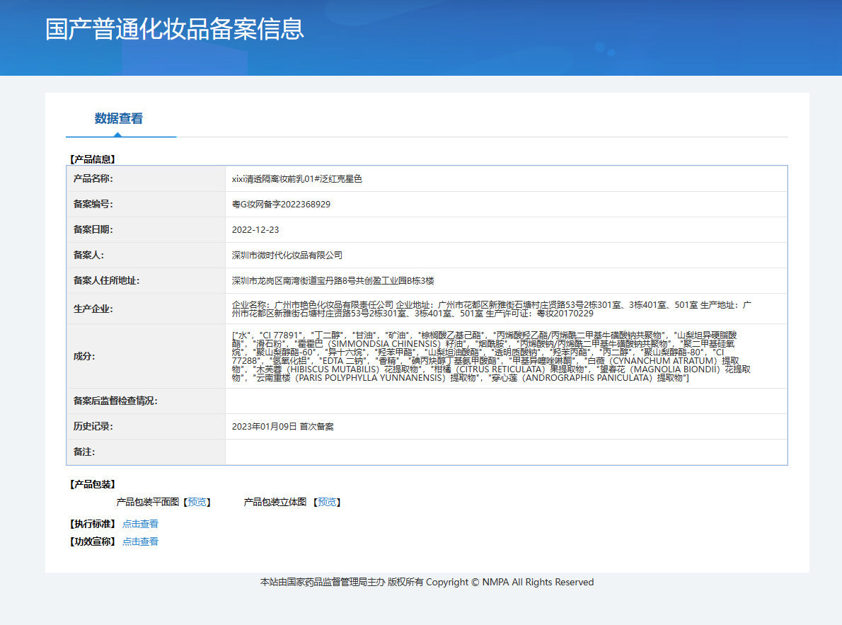The height and width of the screenshot is (625, 842).
Task: Click the filer address in 深圳市龙岗区
Action: [x=333, y=281]
